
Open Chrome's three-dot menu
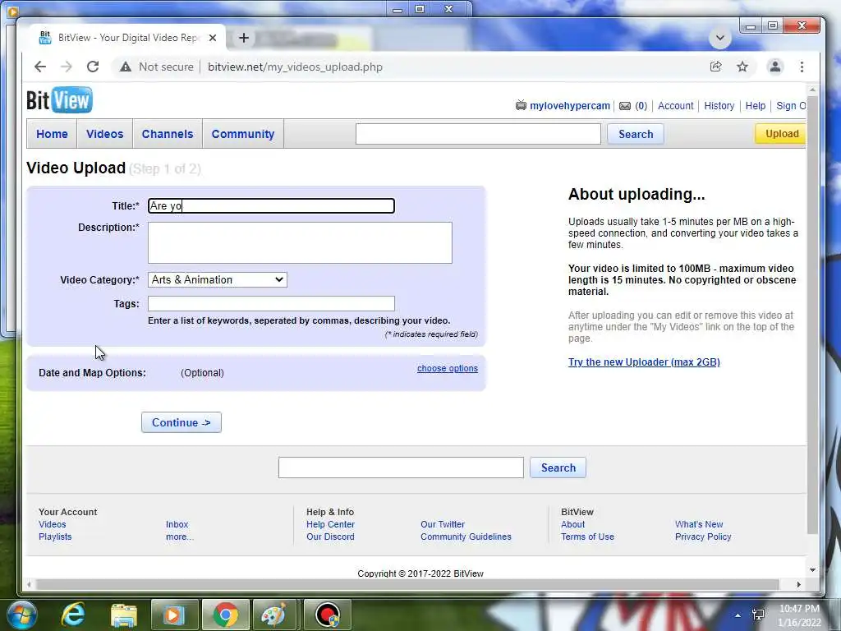point(802,67)
